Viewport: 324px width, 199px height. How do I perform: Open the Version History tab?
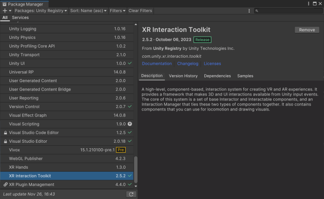click(183, 76)
